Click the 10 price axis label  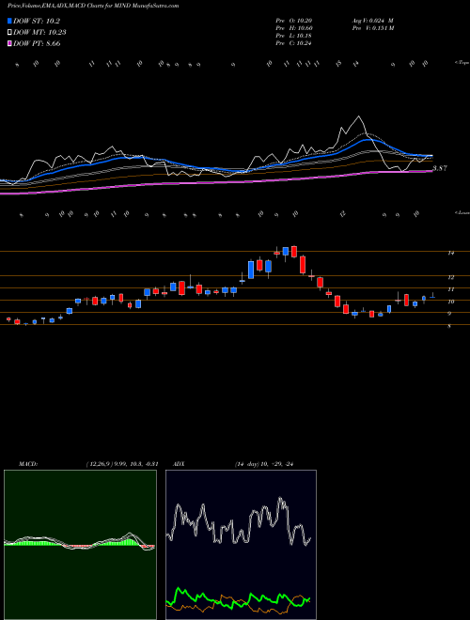450,302
